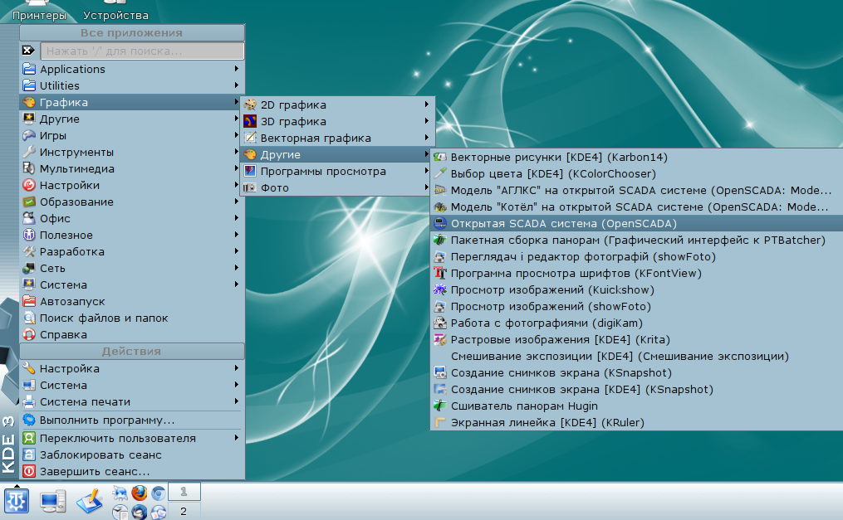
Task: Expand the Система печати submenu arrow
Action: (x=237, y=401)
